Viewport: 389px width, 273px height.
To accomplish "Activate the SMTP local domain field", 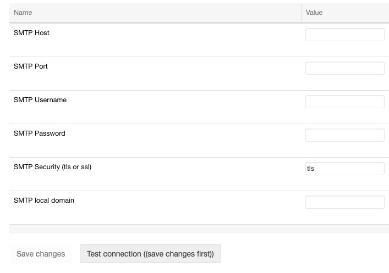I will pyautogui.click(x=345, y=202).
